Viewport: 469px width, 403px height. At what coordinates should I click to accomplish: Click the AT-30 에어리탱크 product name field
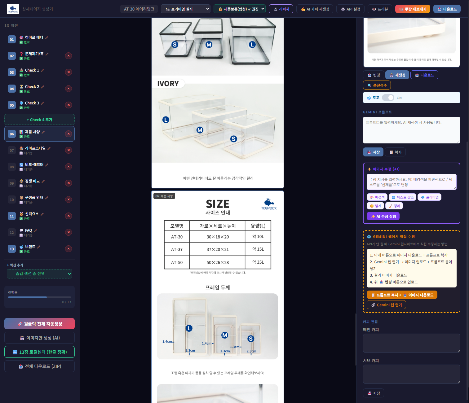(x=139, y=9)
